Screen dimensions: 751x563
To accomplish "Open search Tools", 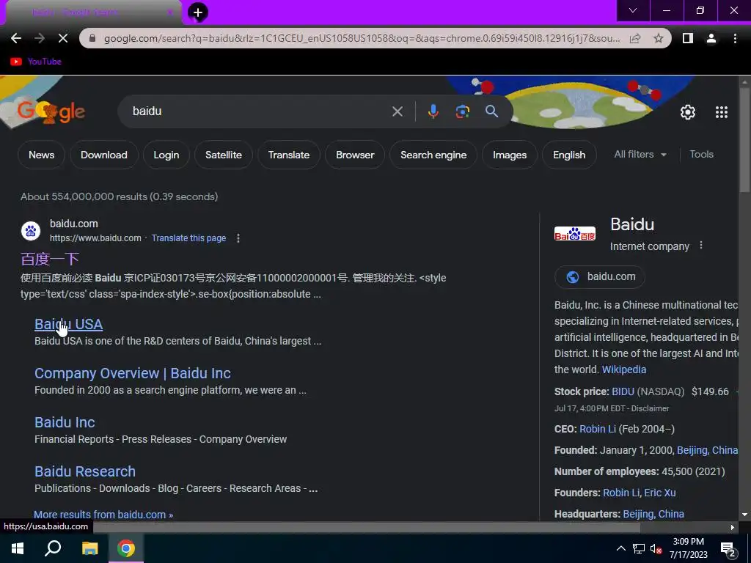I will coord(701,154).
